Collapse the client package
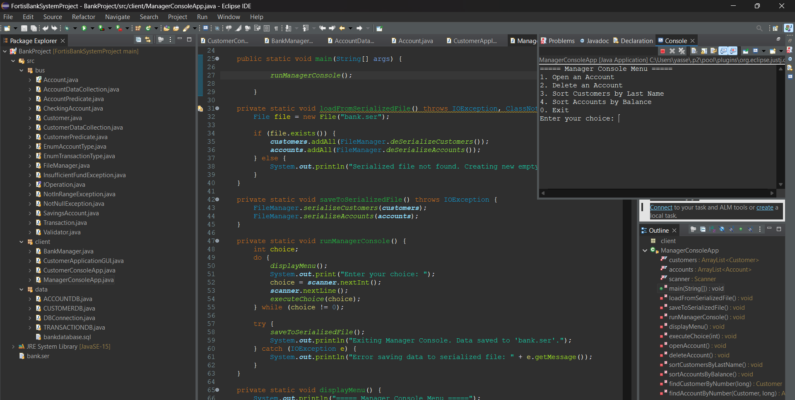 point(22,242)
